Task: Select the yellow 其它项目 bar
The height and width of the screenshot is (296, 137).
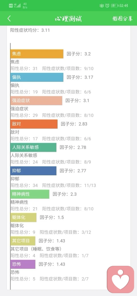Action: pos(23,241)
